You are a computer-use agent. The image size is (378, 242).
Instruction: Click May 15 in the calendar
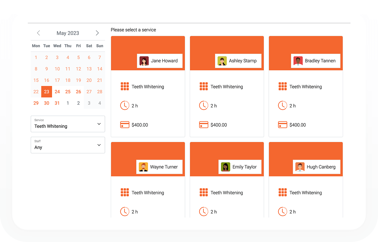36,80
